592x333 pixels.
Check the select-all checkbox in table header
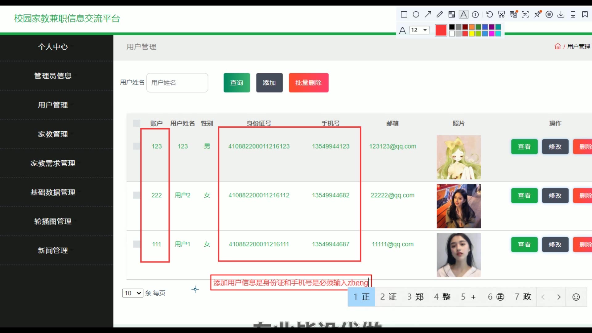(137, 123)
